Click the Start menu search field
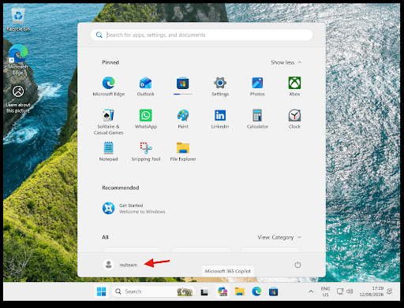Viewport: 404px width, 308px height. click(201, 35)
